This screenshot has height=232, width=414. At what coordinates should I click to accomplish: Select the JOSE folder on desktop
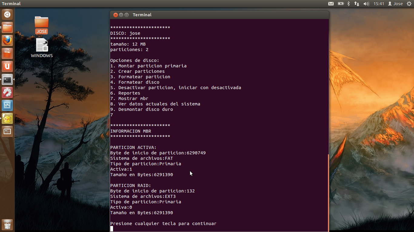(42, 25)
